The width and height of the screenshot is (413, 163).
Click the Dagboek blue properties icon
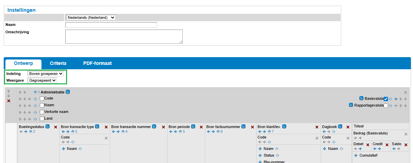coord(340,127)
